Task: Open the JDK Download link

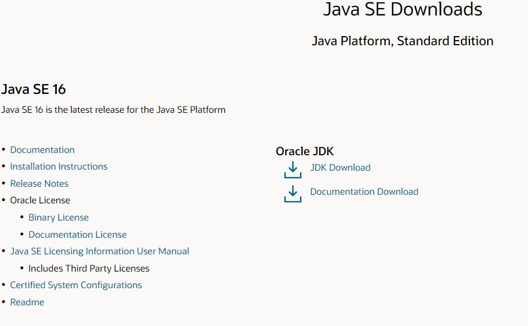Action: click(x=340, y=167)
